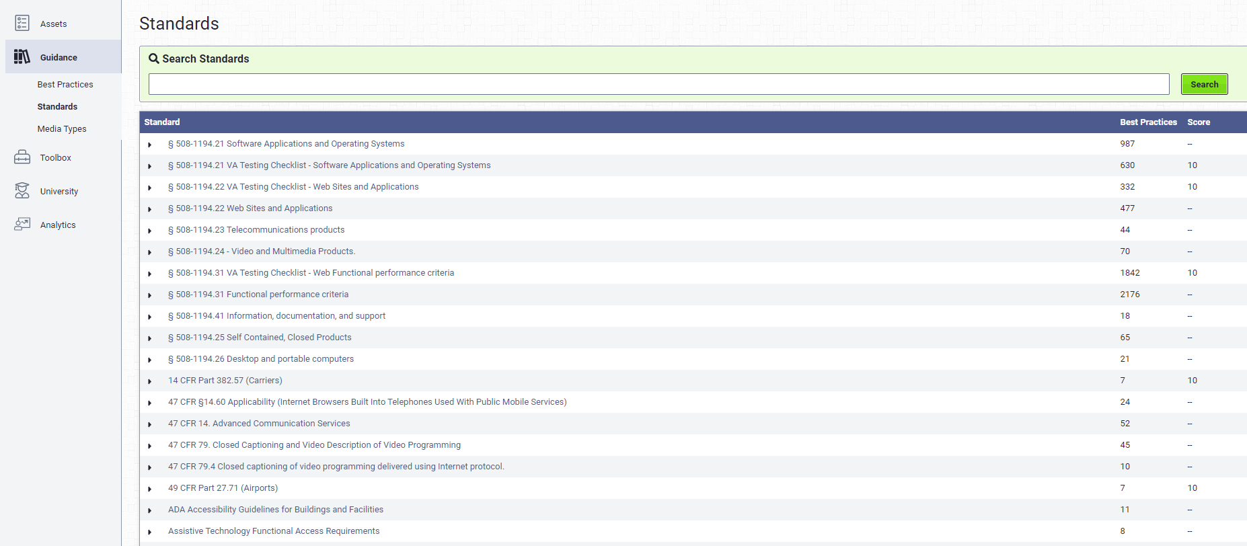Focus the Search Standards input field
The width and height of the screenshot is (1247, 546).
tap(658, 84)
